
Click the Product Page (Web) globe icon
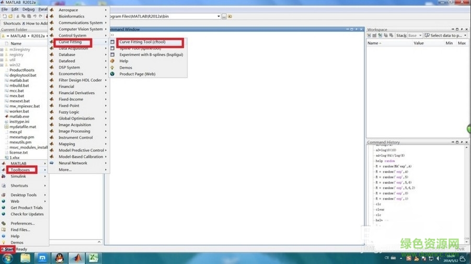tap(112, 74)
